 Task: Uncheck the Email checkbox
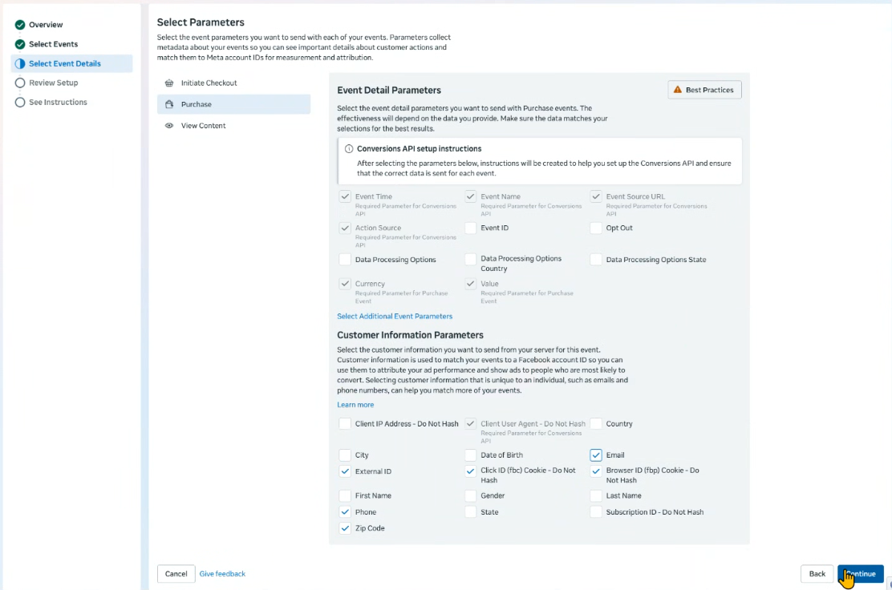[596, 455]
